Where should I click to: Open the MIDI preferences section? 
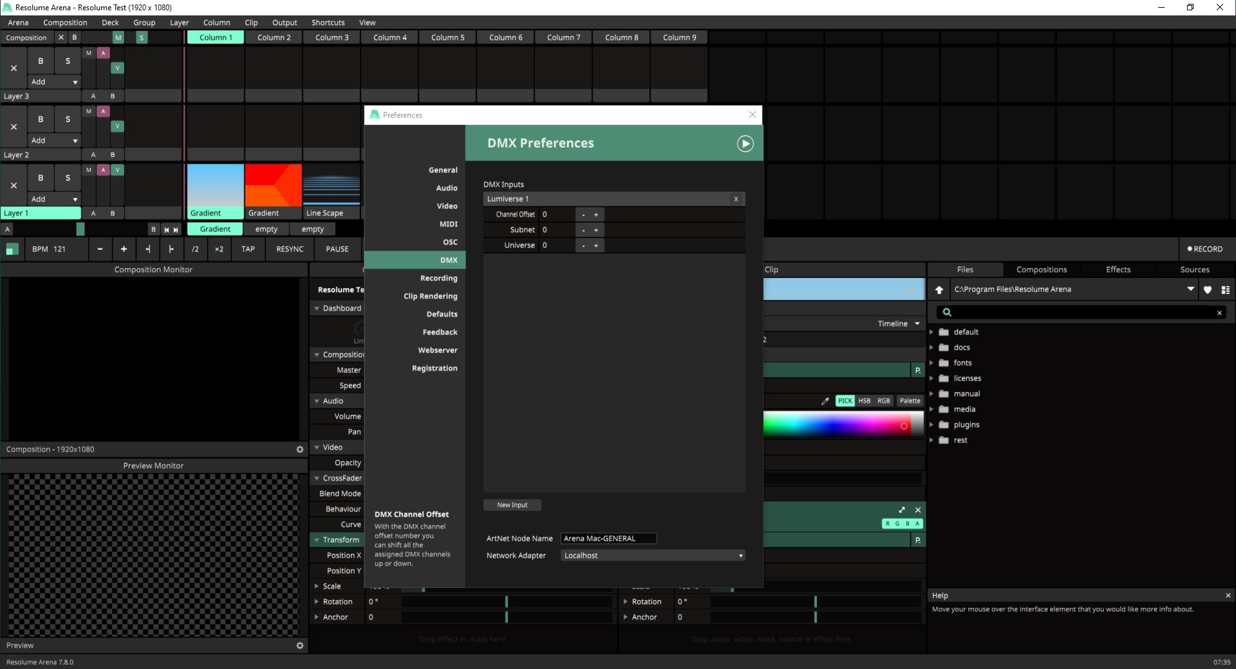[x=448, y=224]
